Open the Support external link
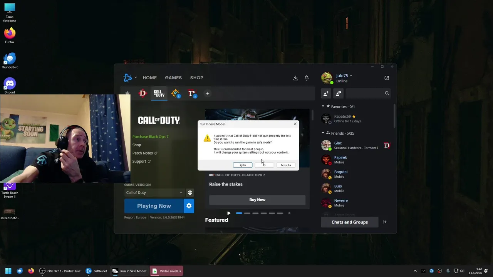The image size is (493, 277). [x=141, y=161]
